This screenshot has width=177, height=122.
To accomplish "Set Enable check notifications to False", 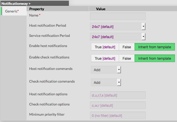I will [x=127, y=58].
